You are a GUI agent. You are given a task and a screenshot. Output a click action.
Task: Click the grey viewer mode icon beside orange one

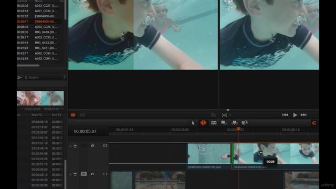(x=82, y=115)
